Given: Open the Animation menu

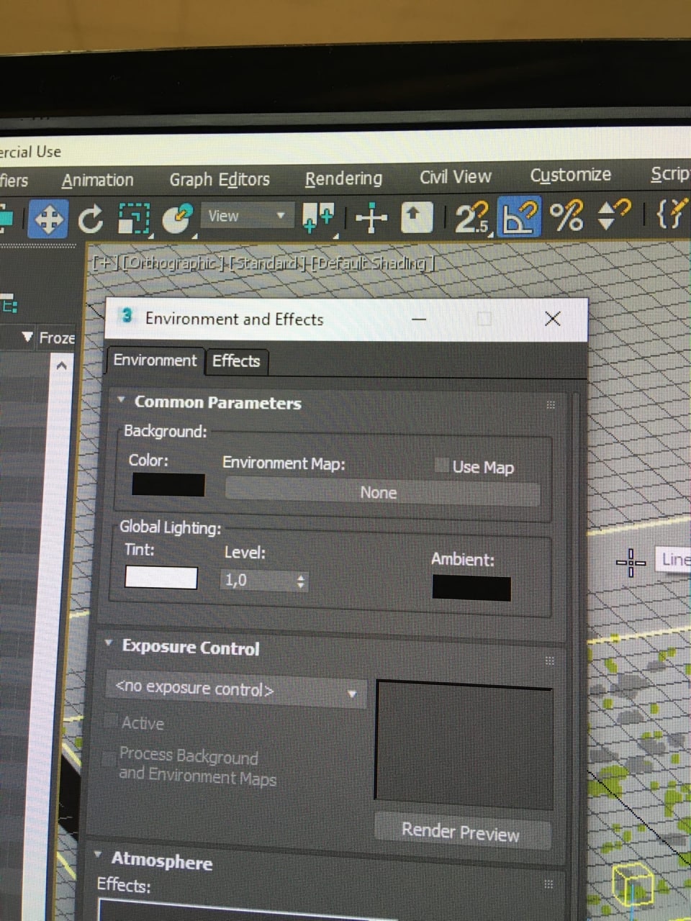Looking at the screenshot, I should 98,180.
